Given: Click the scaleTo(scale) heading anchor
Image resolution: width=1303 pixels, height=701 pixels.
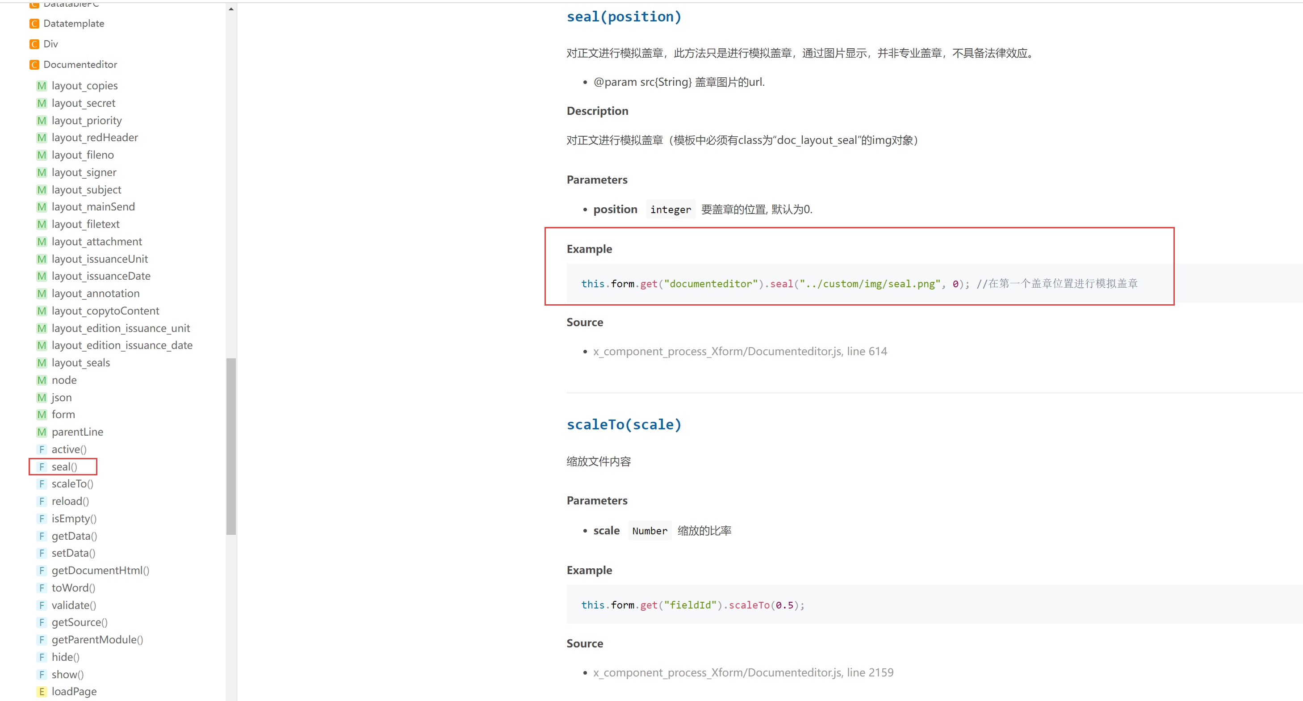Looking at the screenshot, I should pyautogui.click(x=624, y=425).
